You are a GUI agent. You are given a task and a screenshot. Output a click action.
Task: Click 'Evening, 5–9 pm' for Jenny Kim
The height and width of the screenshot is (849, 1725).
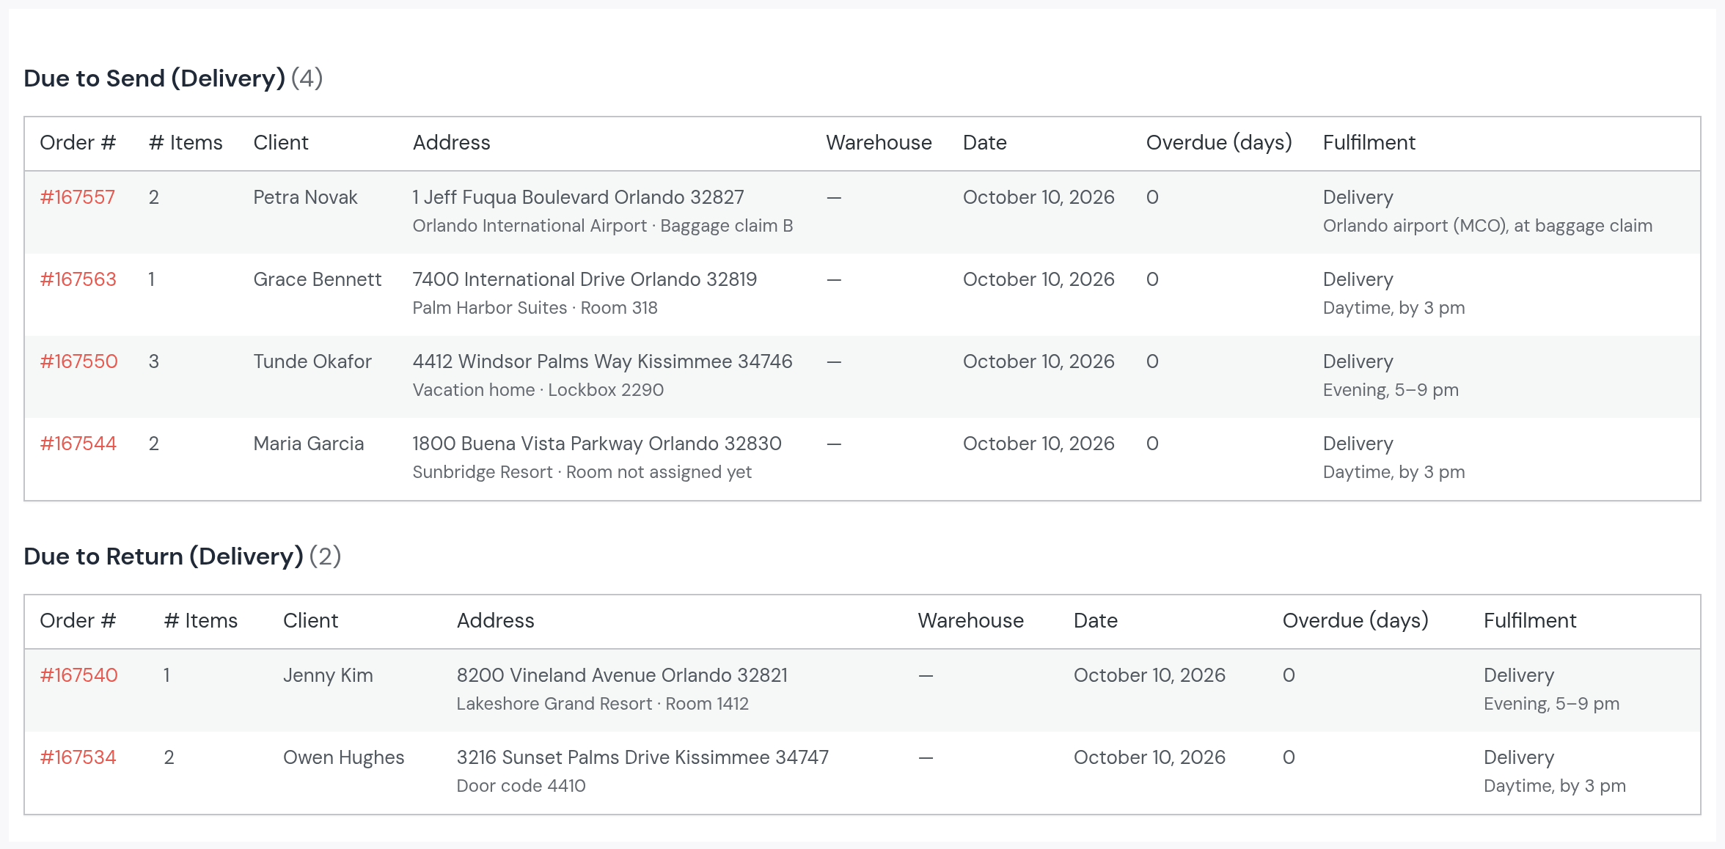click(x=1551, y=704)
